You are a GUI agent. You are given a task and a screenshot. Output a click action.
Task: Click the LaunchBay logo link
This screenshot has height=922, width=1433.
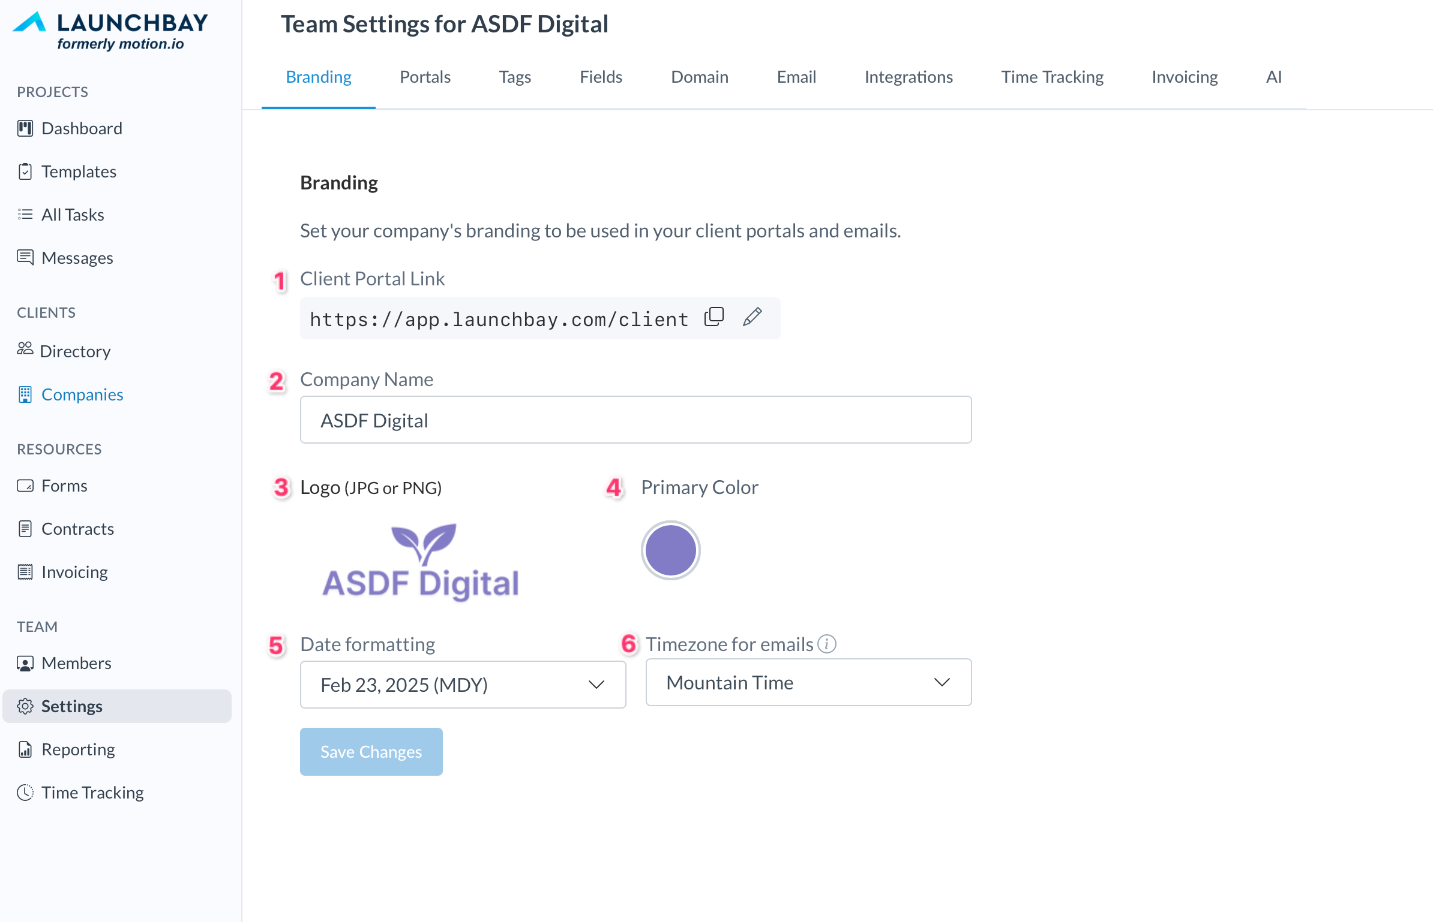click(111, 30)
